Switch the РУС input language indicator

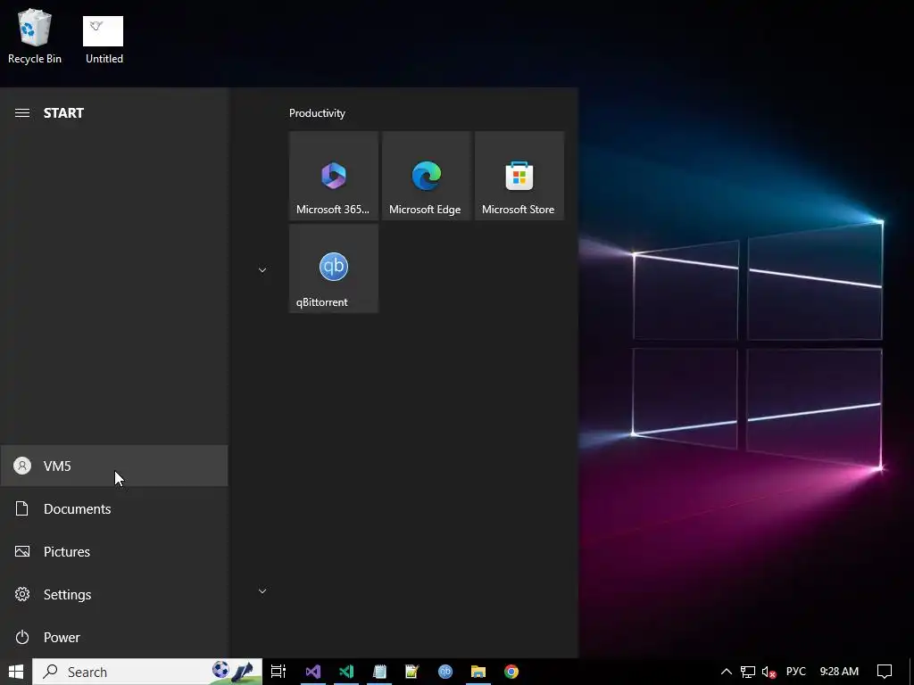pos(795,672)
